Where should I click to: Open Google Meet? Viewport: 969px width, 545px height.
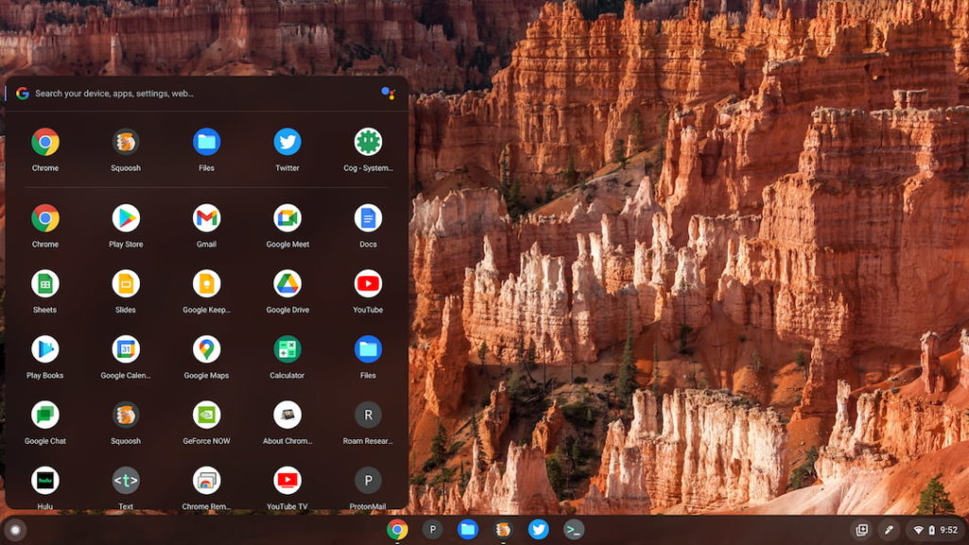pyautogui.click(x=288, y=219)
